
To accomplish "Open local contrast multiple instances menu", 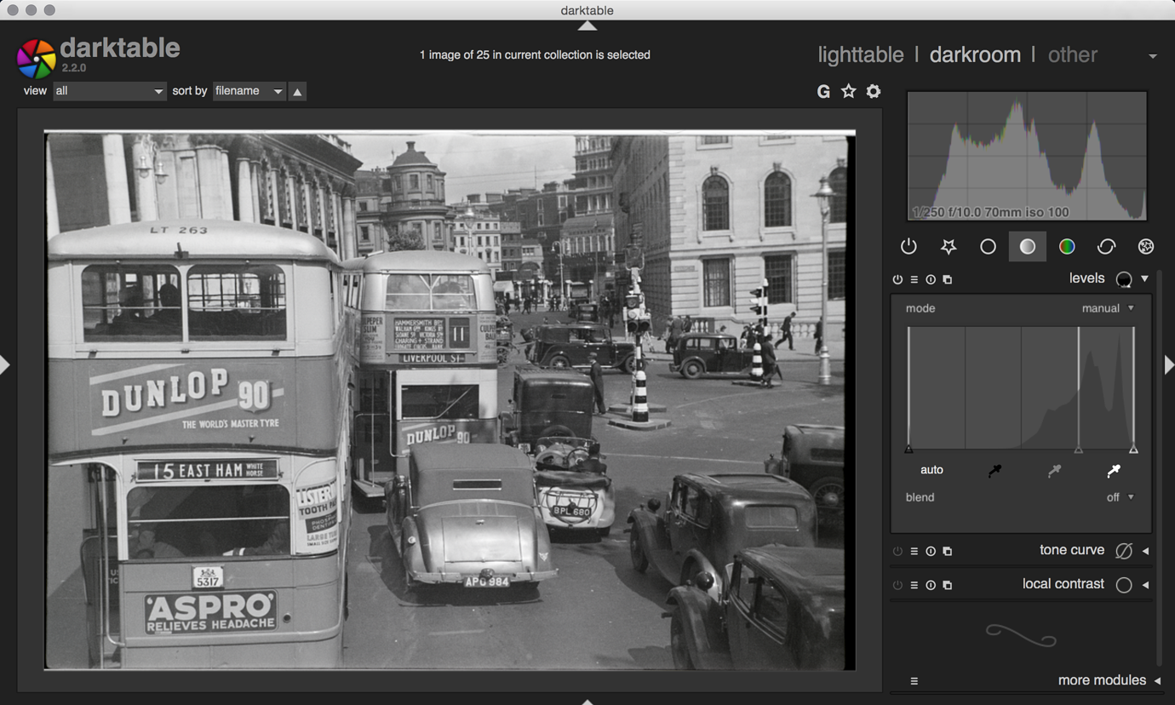I will click(948, 585).
